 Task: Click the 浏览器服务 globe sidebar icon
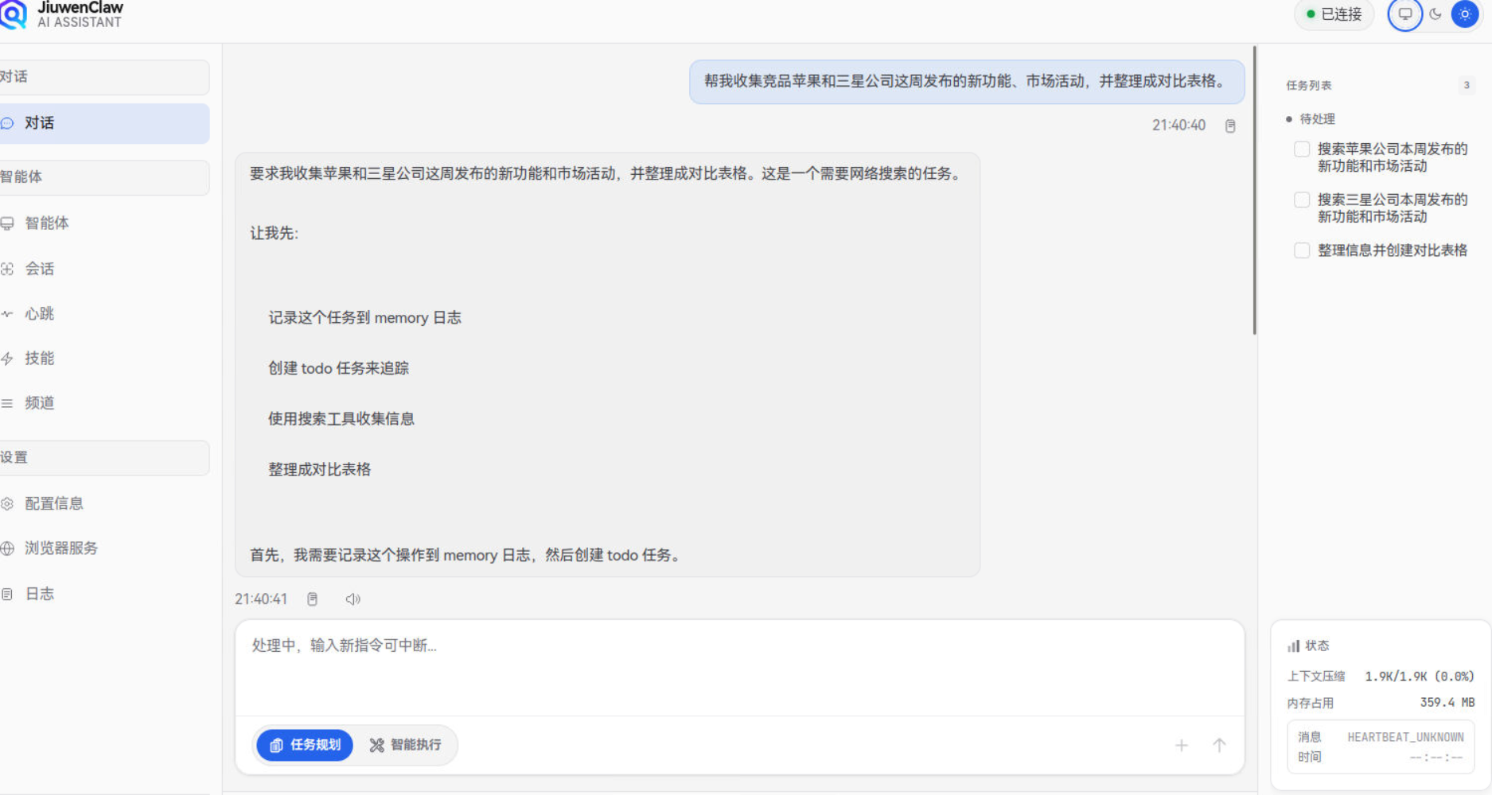click(7, 548)
